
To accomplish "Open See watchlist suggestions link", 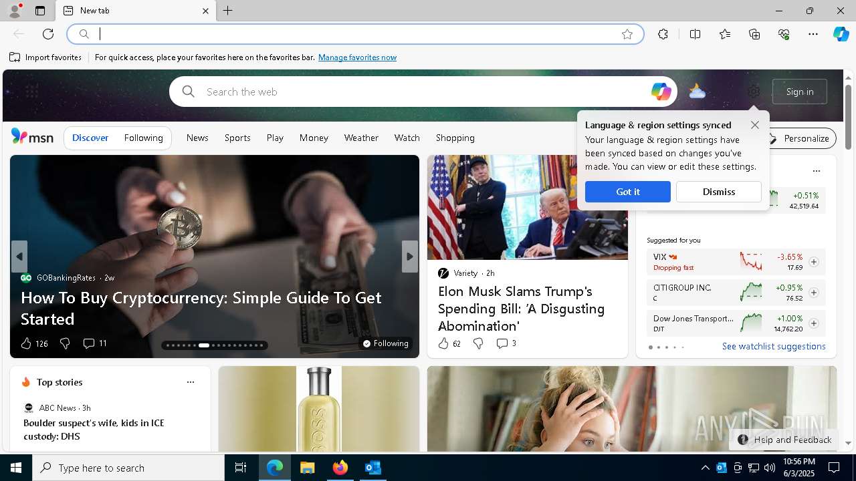I will pos(774,346).
